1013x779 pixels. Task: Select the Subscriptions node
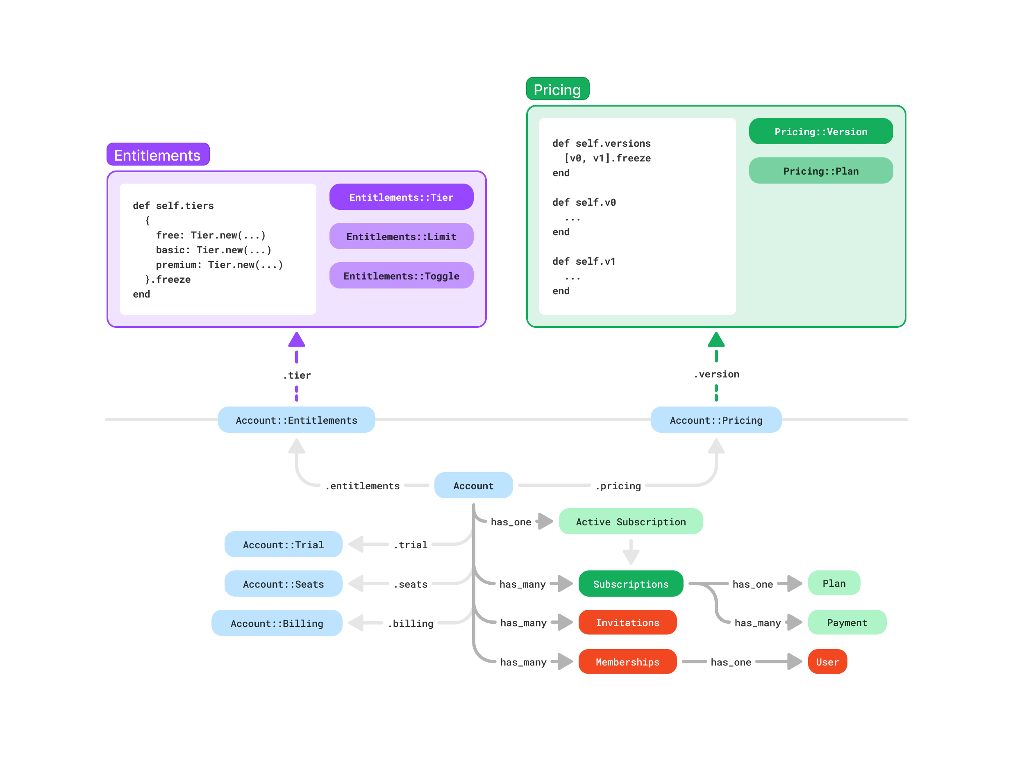point(631,584)
